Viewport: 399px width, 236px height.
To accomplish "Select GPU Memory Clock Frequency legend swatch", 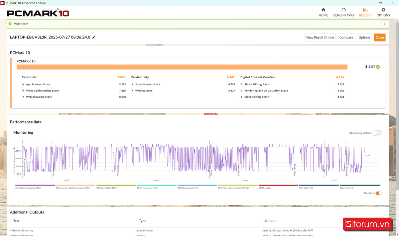I will pos(75,185).
